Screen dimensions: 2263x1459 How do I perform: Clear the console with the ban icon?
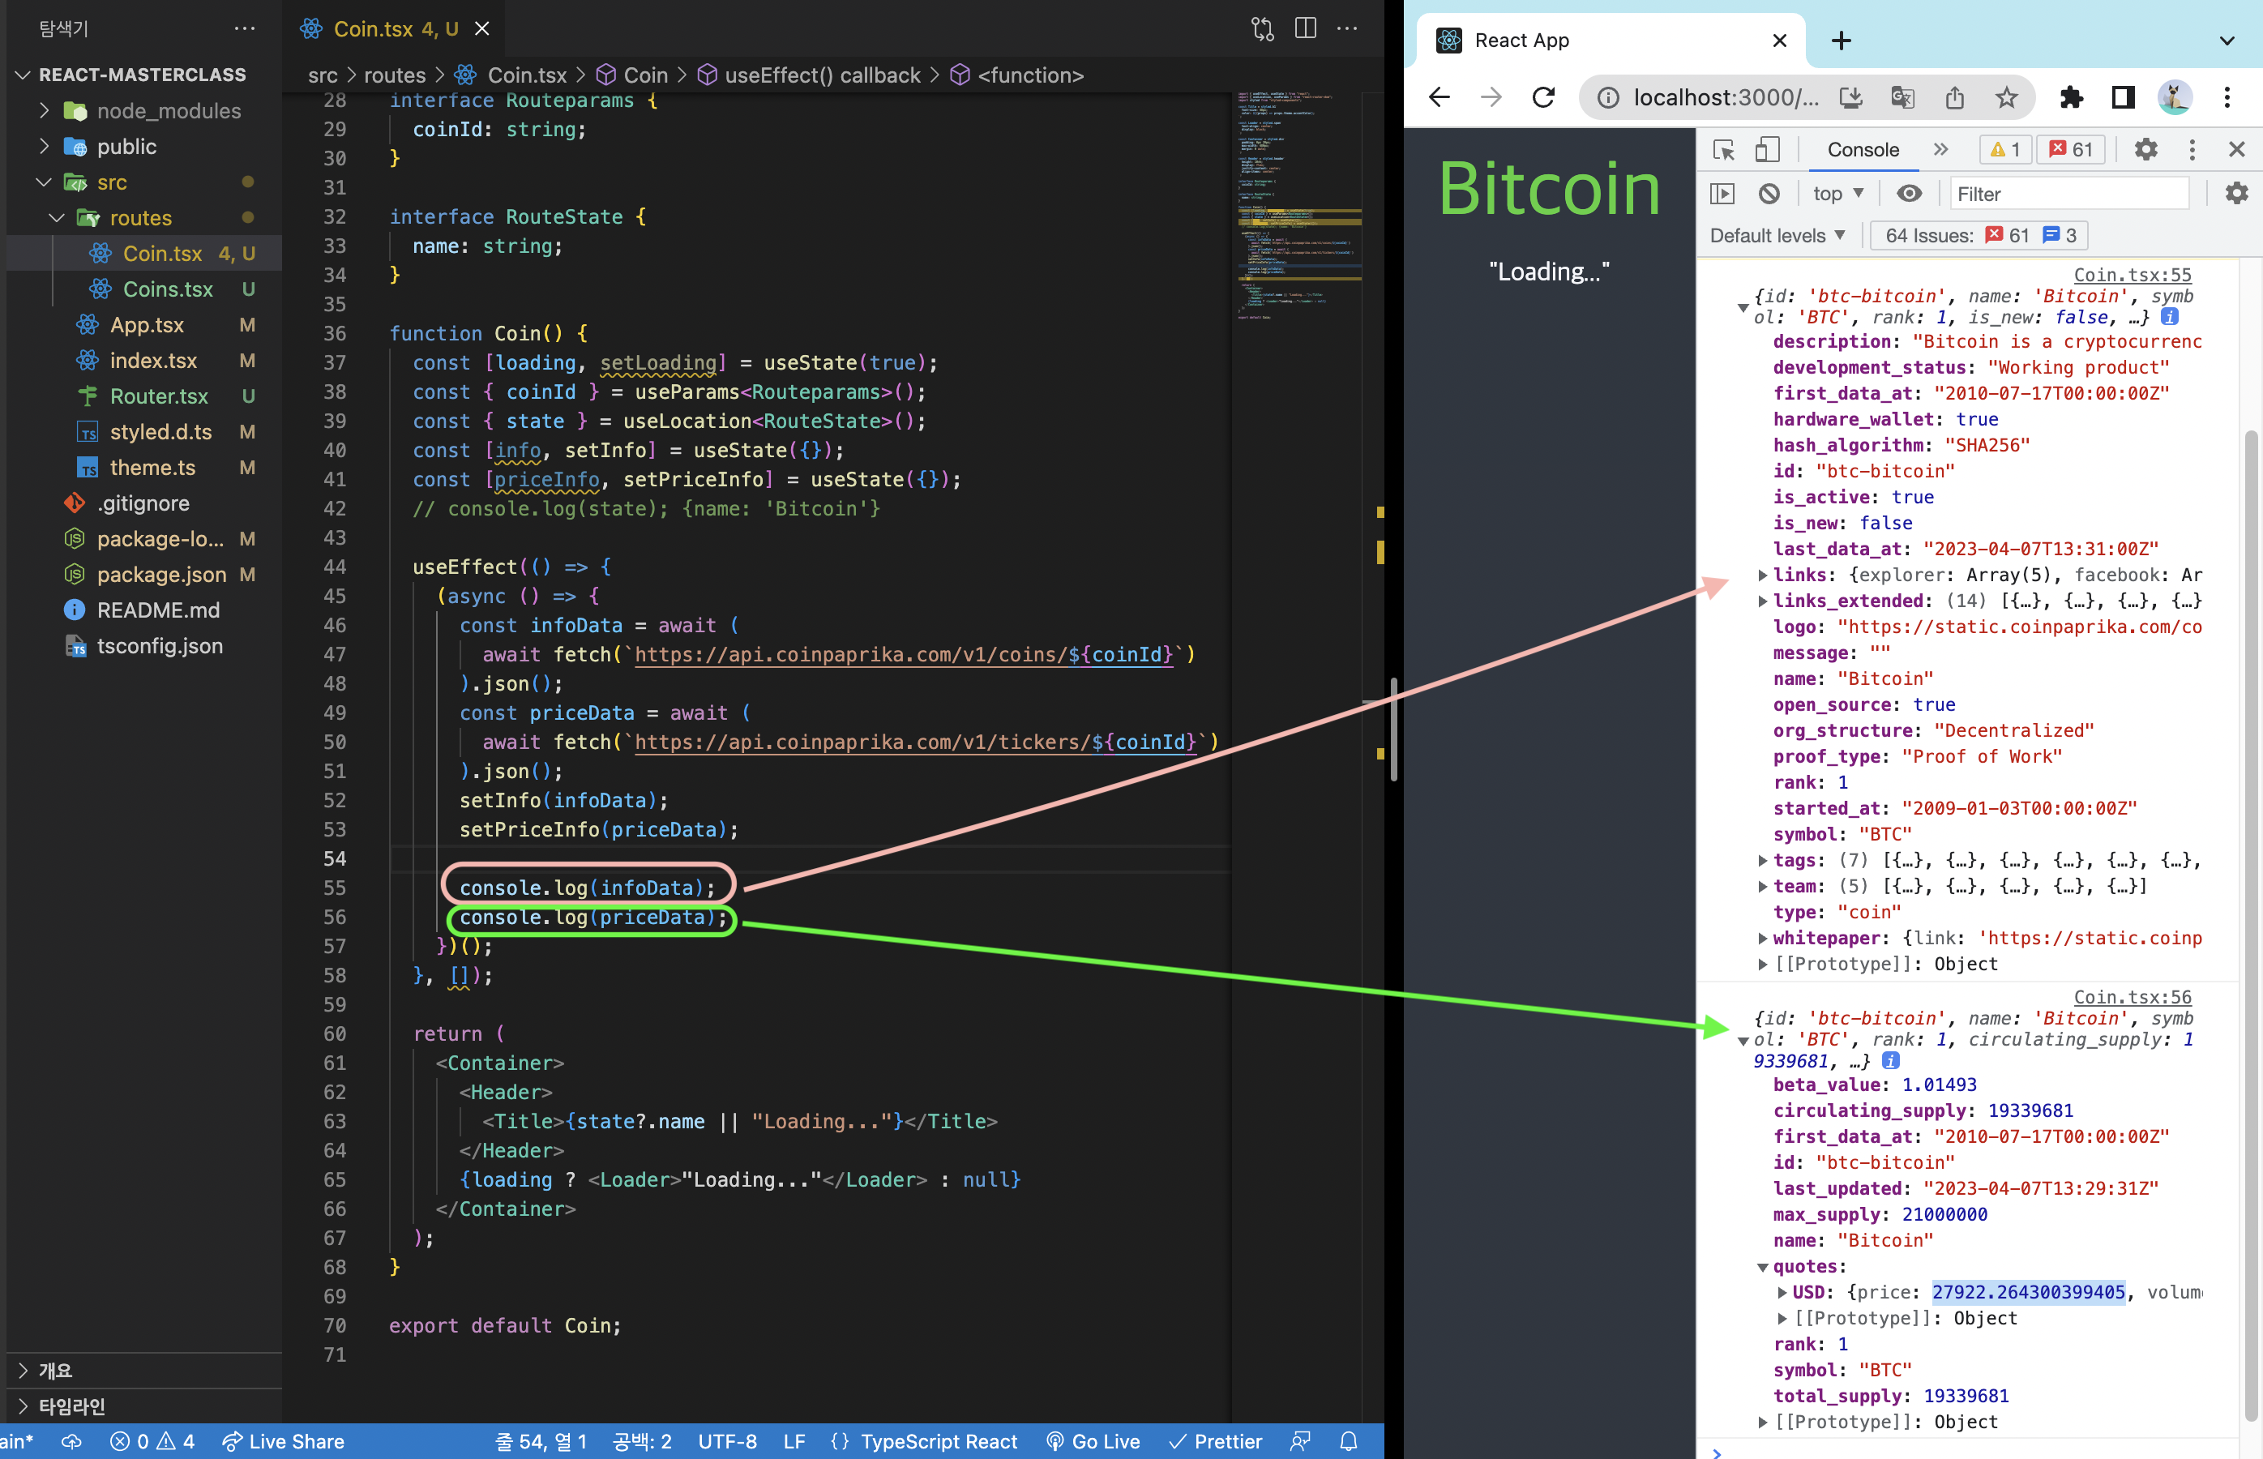1769,195
